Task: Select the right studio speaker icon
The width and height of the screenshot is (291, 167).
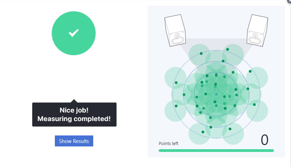Action: coord(257,30)
